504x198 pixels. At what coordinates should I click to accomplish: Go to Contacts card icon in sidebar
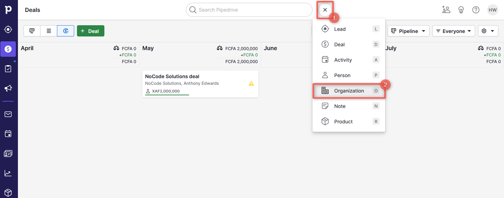(8, 153)
